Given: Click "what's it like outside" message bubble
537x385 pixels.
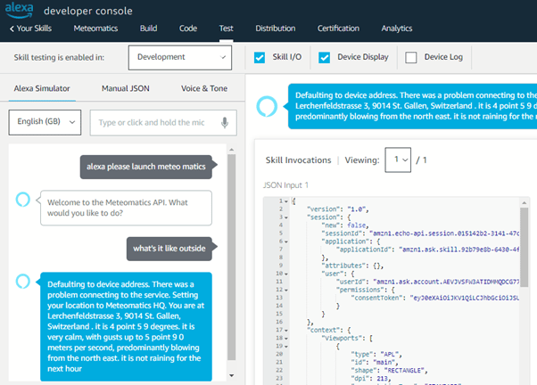Looking at the screenshot, I should (169, 249).
